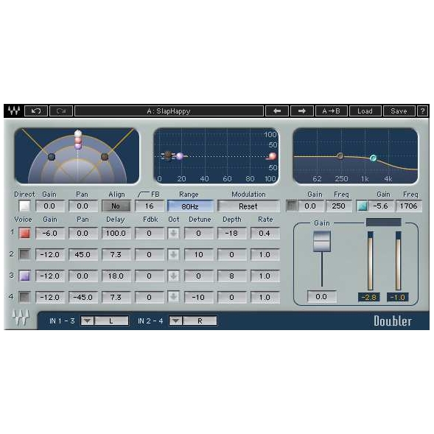Click the Modulation Reset button

[x=248, y=206]
